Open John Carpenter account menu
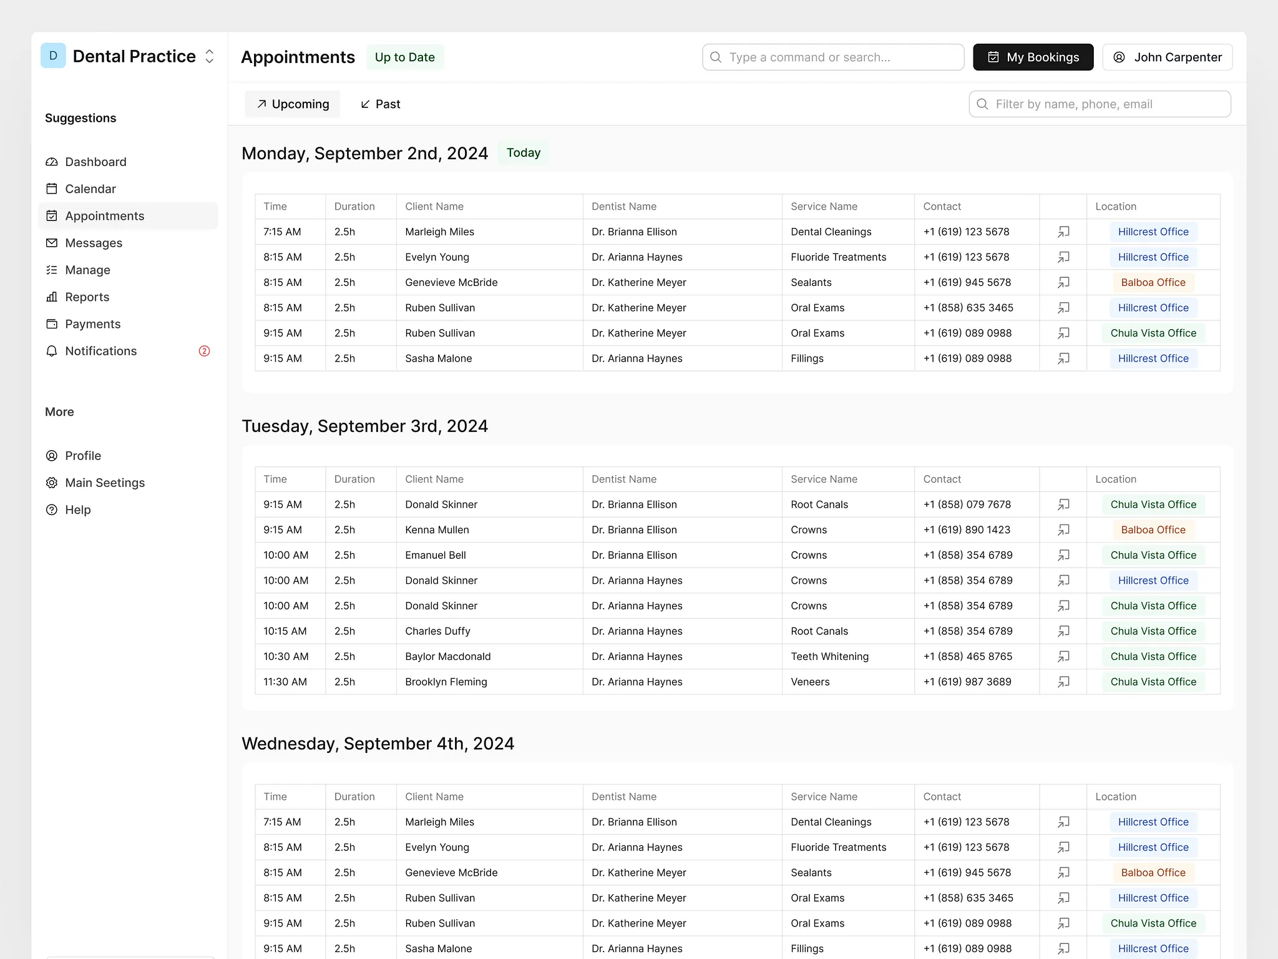This screenshot has height=959, width=1278. pos(1167,57)
